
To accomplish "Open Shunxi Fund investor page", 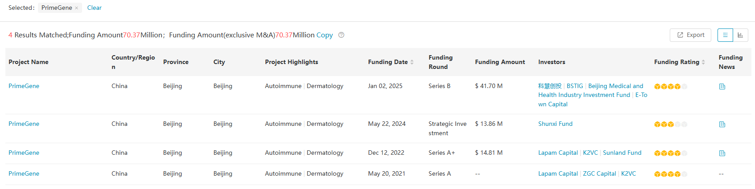I will tap(555, 124).
